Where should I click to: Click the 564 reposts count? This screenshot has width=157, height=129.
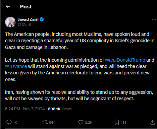click(x=52, y=123)
